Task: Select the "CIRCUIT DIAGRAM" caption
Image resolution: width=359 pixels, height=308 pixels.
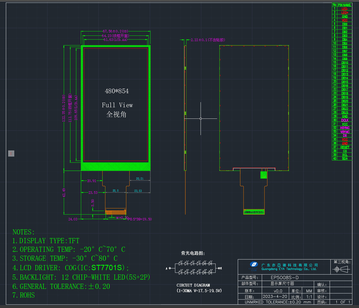Action: pos(193,285)
